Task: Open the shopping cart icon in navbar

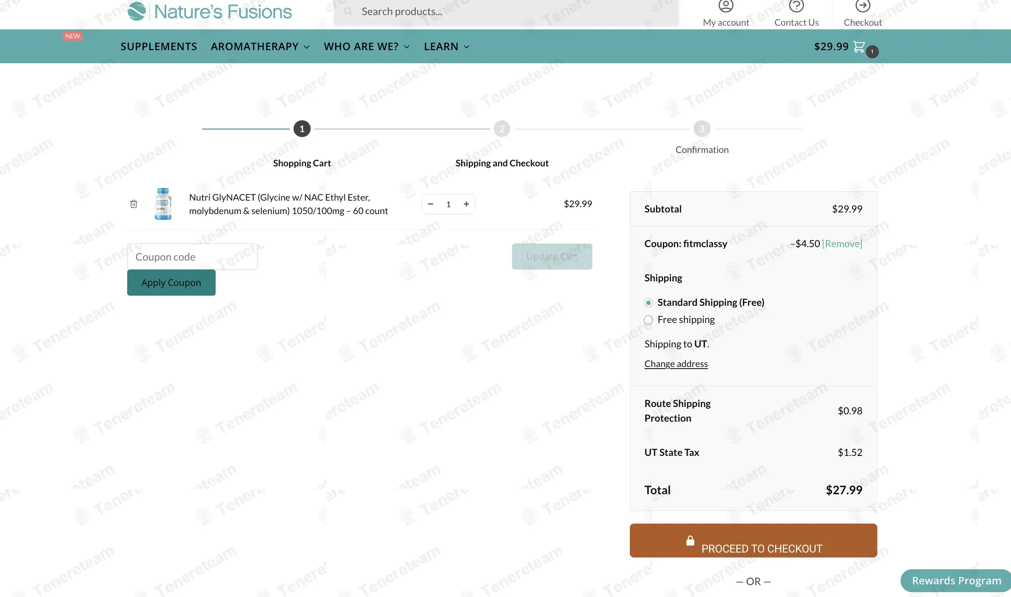Action: [859, 47]
